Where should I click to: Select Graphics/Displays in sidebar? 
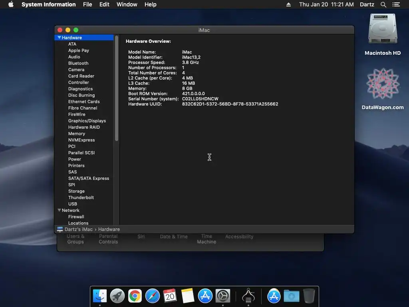pyautogui.click(x=87, y=121)
